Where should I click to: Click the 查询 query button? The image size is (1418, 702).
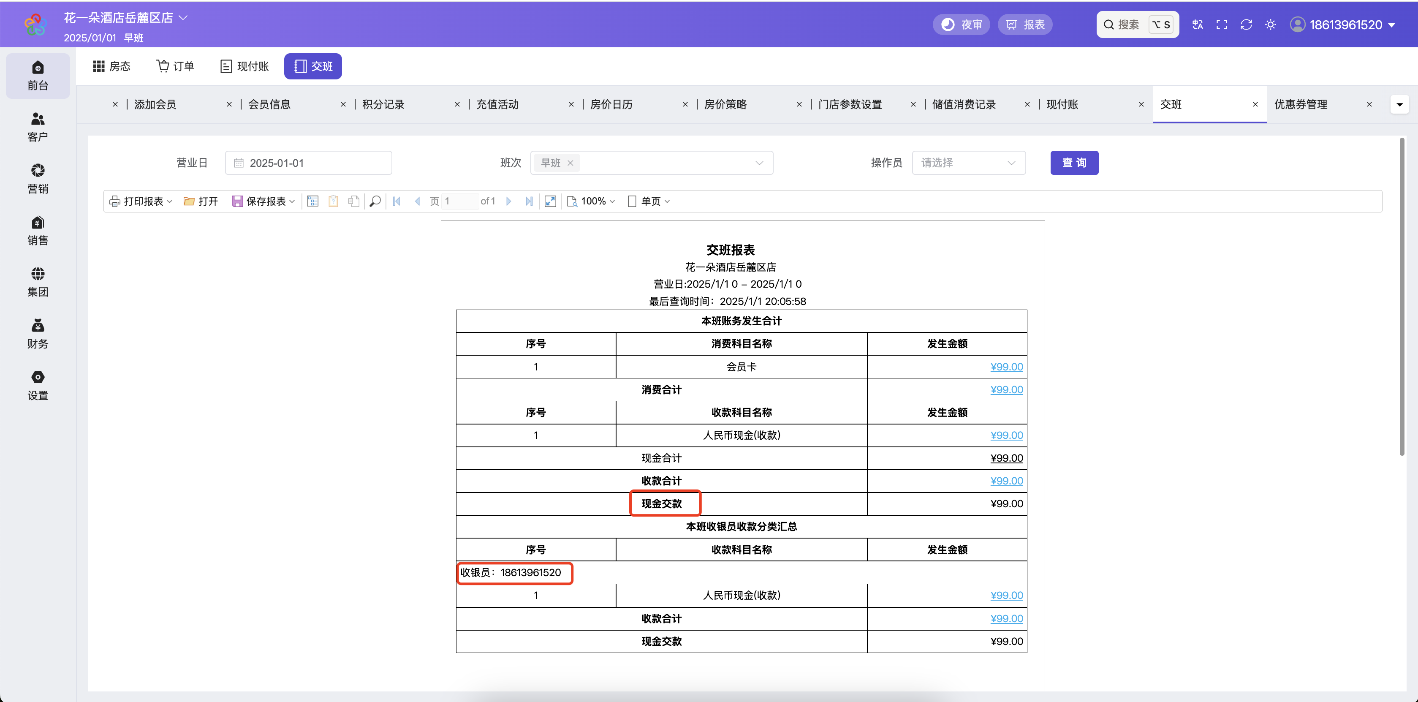1074,163
